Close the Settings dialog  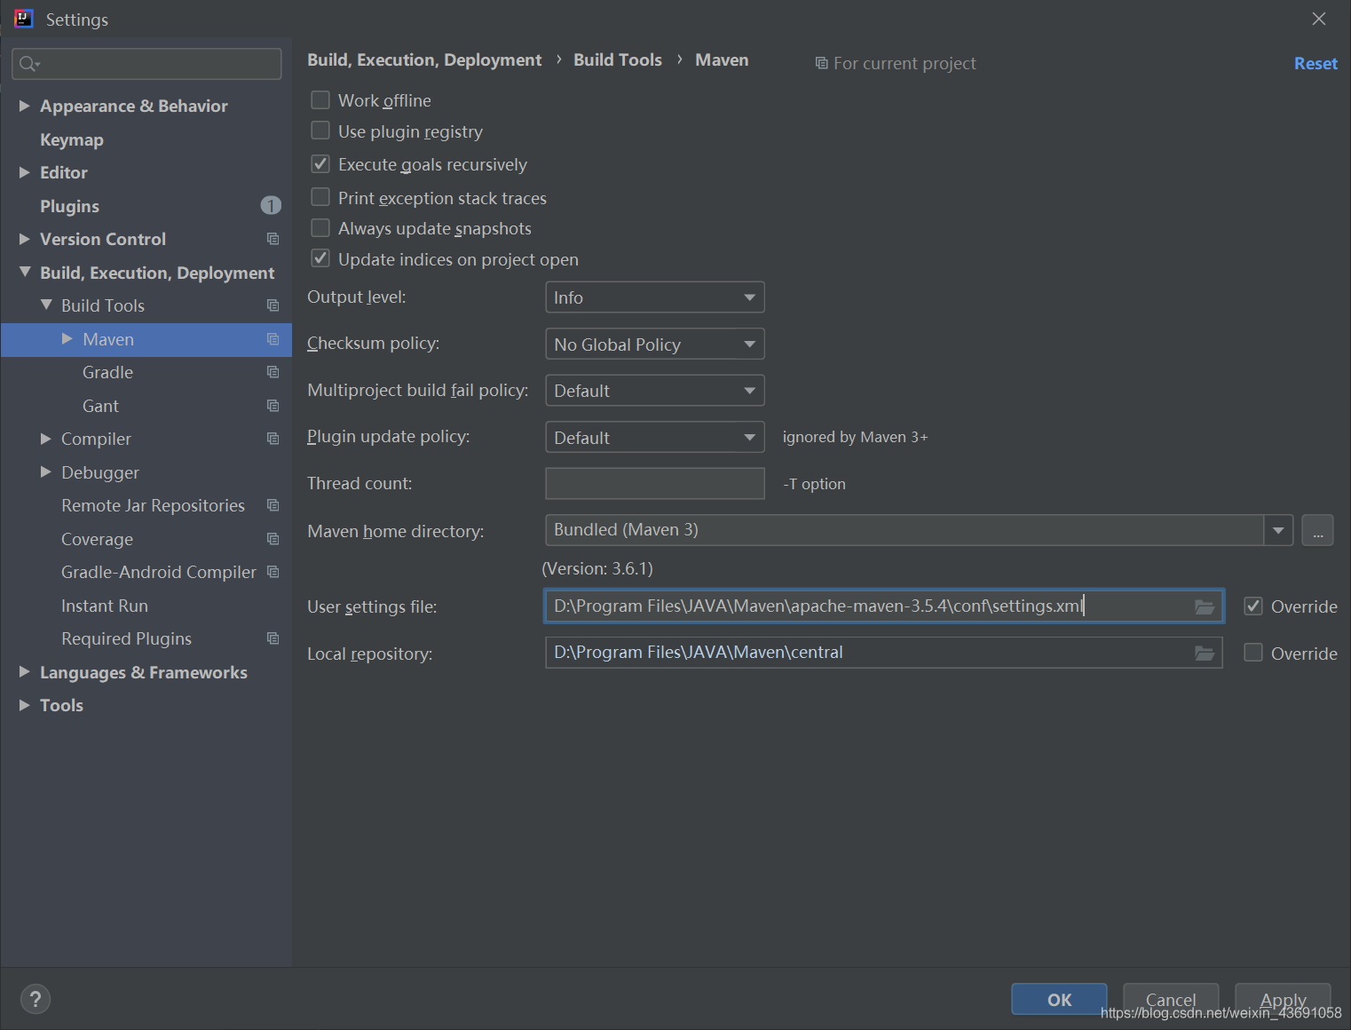(1319, 19)
